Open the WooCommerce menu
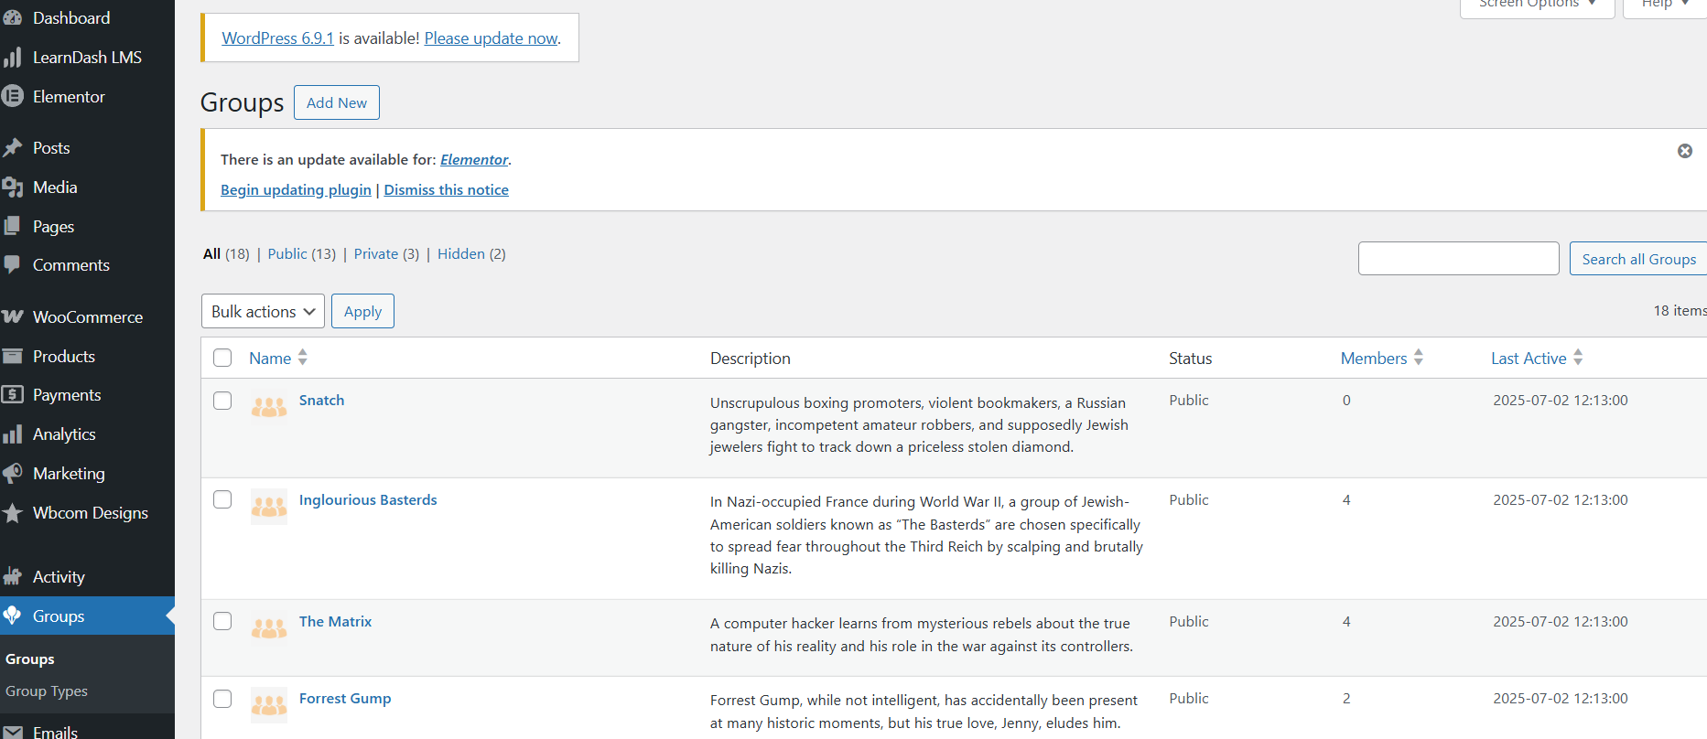 coord(87,316)
